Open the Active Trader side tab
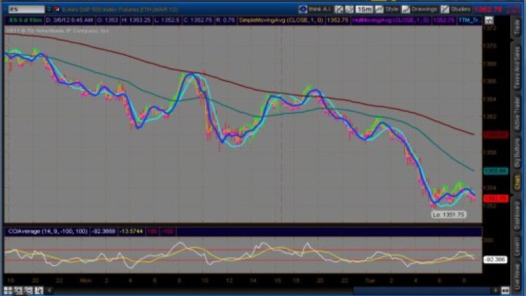Image resolution: width=526 pixels, height=296 pixels. (x=517, y=114)
